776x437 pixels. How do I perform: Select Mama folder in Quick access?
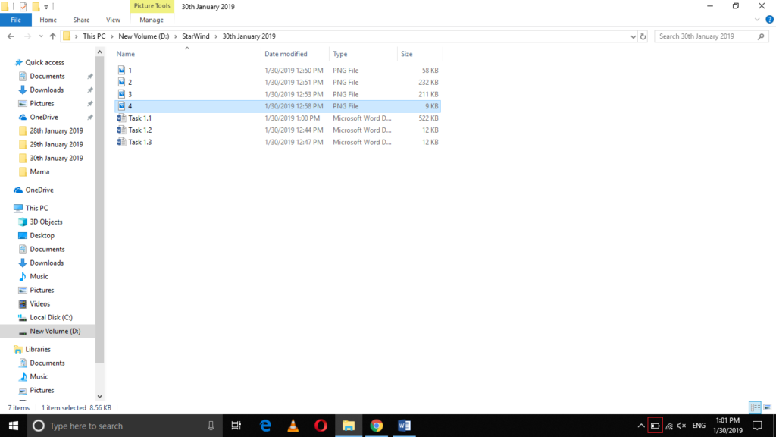[x=39, y=171]
